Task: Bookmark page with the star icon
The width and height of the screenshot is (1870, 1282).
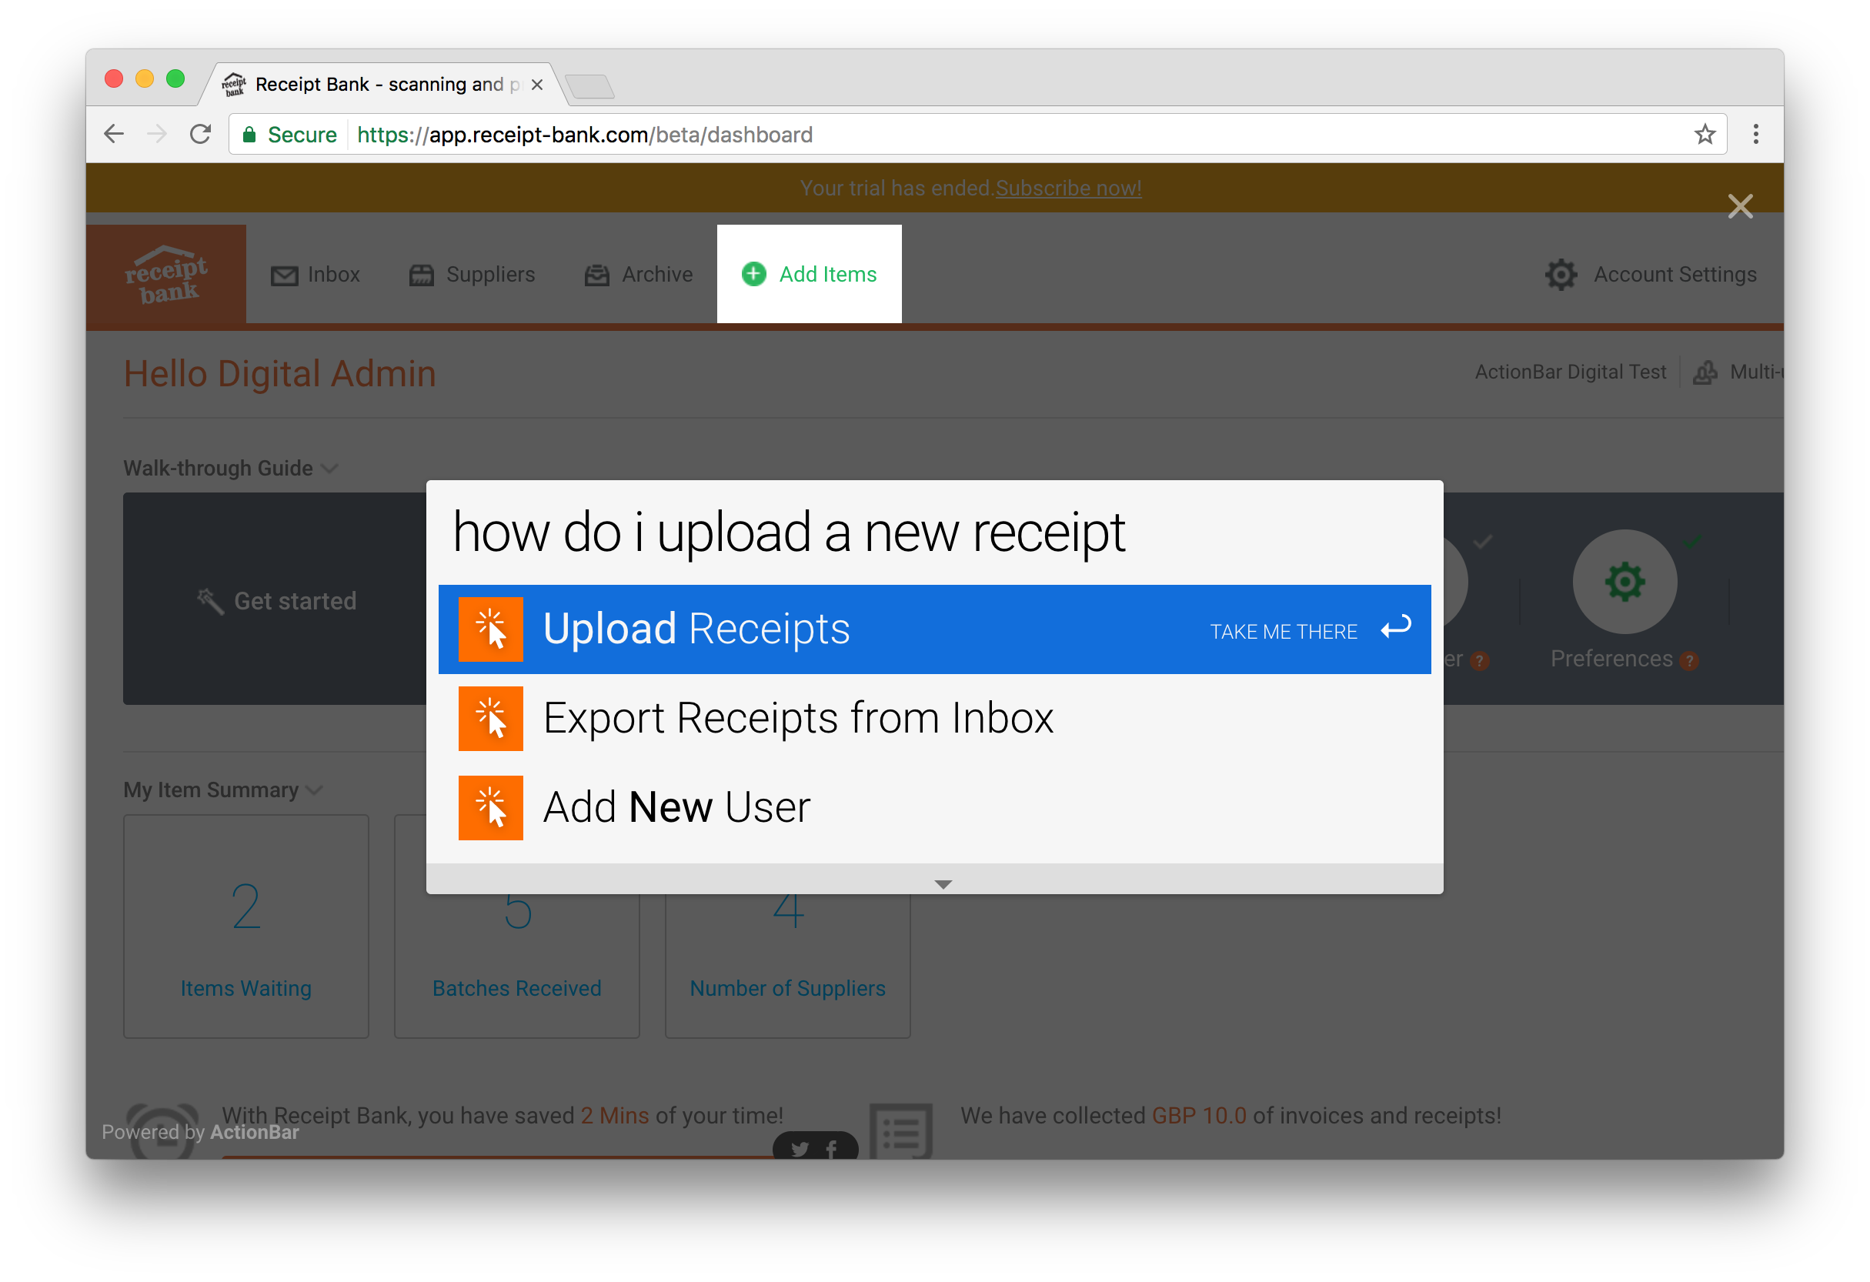Action: pos(1705,135)
